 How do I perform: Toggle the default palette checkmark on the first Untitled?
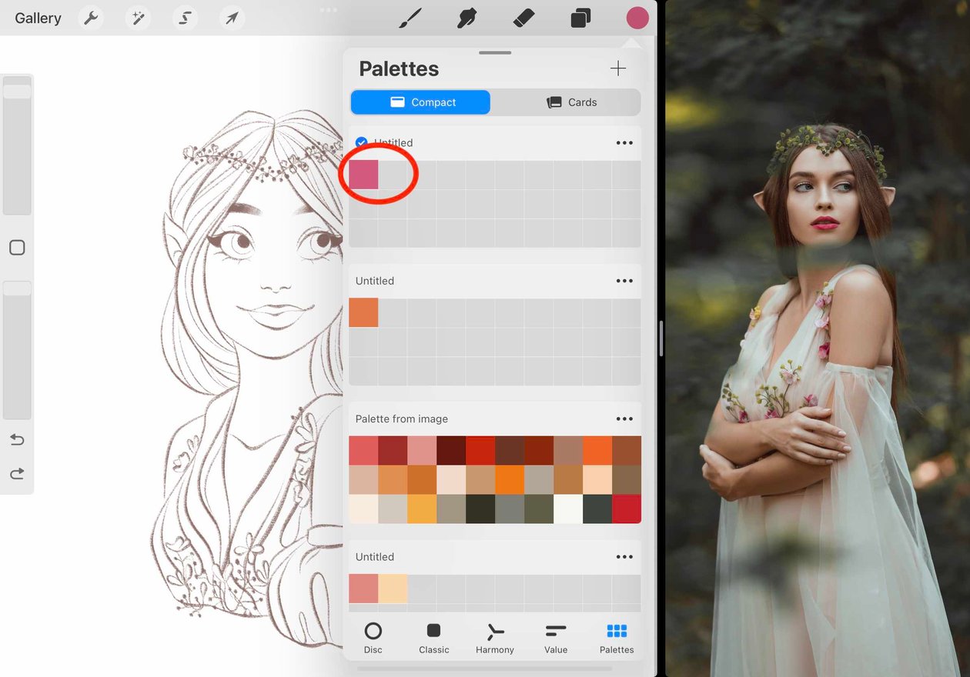[x=361, y=142]
